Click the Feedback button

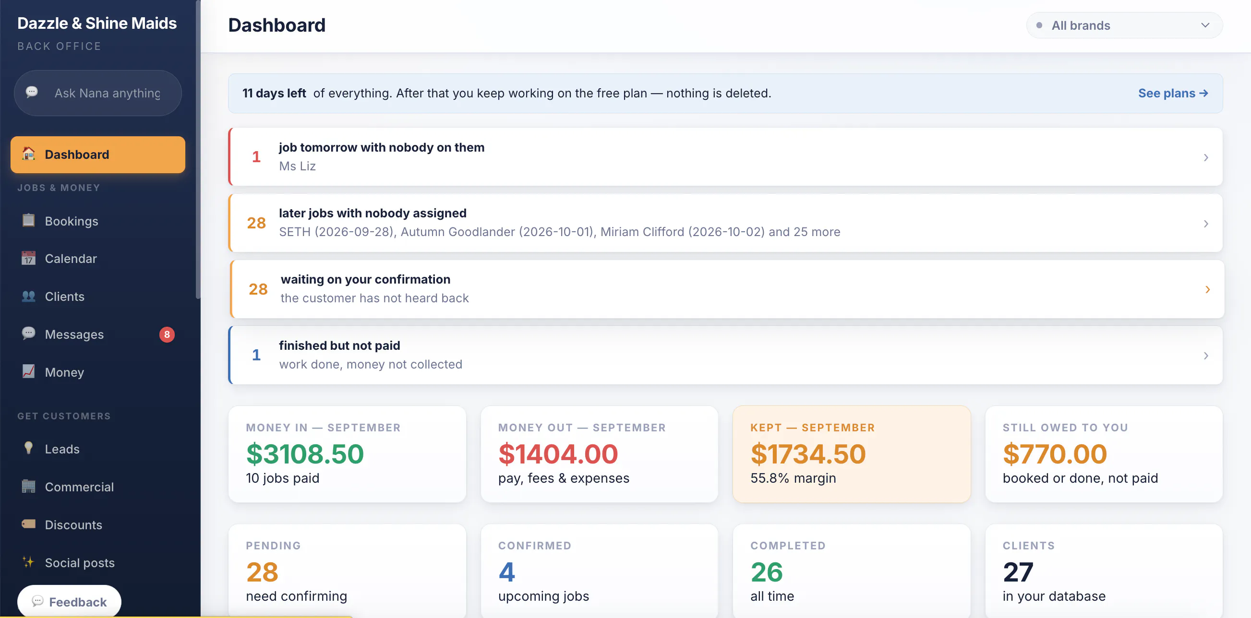pyautogui.click(x=69, y=601)
